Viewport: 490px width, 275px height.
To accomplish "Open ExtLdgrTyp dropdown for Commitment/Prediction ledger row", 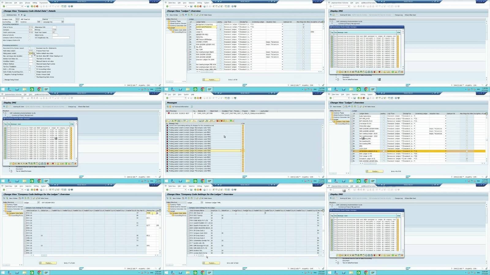I will pyautogui.click(x=251, y=27).
